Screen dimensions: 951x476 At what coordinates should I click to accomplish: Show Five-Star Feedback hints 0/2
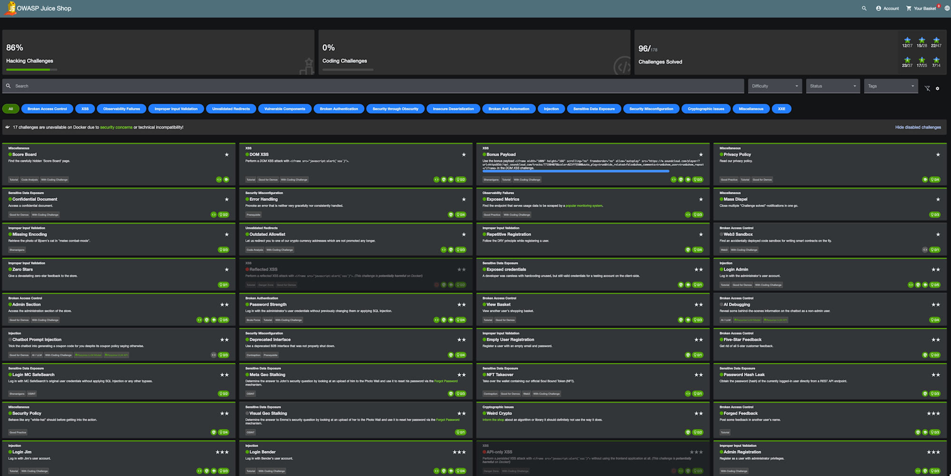pyautogui.click(x=935, y=355)
